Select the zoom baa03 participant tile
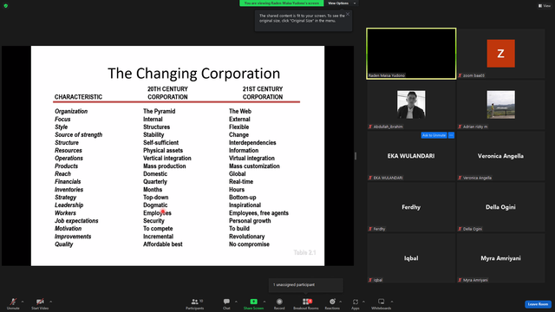Screen dimensions: 555x312 [500, 54]
